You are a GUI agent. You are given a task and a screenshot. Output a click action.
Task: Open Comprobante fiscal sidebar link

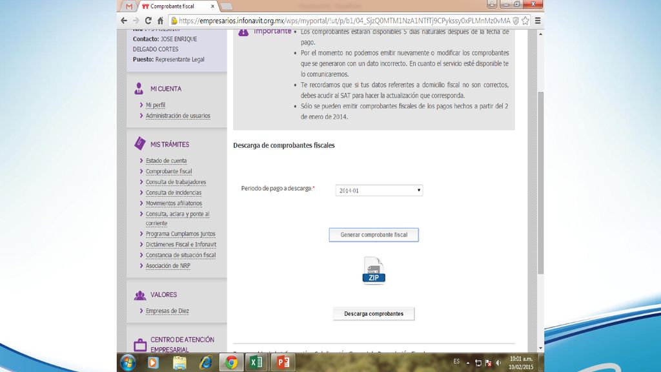168,171
